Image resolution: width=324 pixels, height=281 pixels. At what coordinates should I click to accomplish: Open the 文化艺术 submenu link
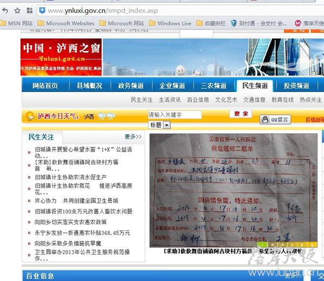coord(226,100)
